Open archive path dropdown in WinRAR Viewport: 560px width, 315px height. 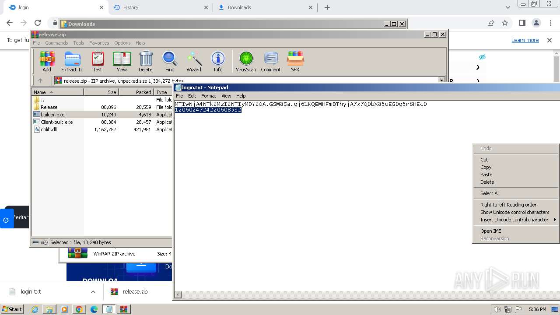point(441,80)
